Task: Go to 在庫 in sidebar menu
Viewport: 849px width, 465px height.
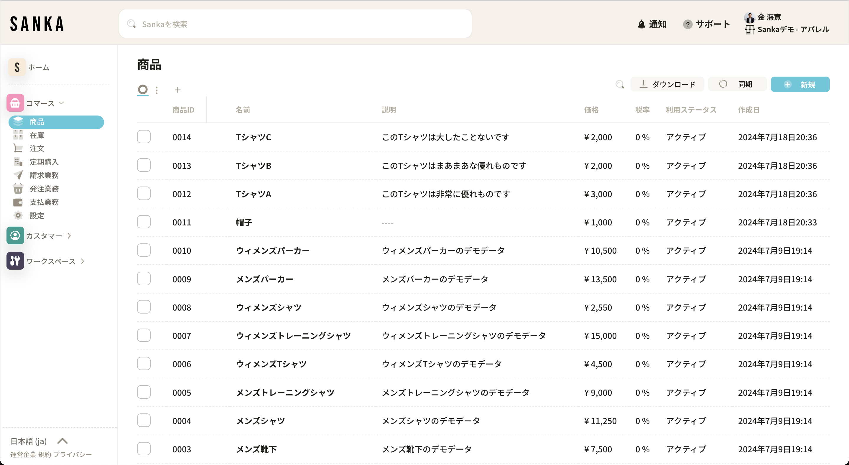Action: pyautogui.click(x=37, y=135)
